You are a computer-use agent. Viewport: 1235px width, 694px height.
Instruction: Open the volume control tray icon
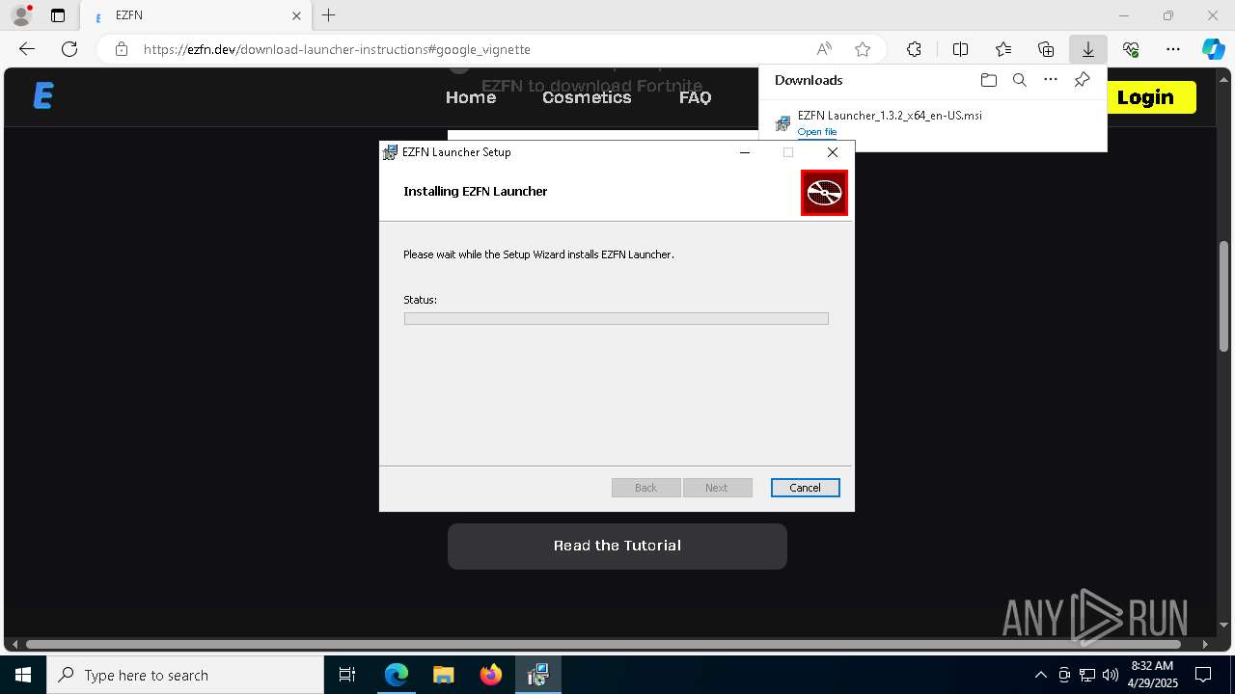point(1110,675)
